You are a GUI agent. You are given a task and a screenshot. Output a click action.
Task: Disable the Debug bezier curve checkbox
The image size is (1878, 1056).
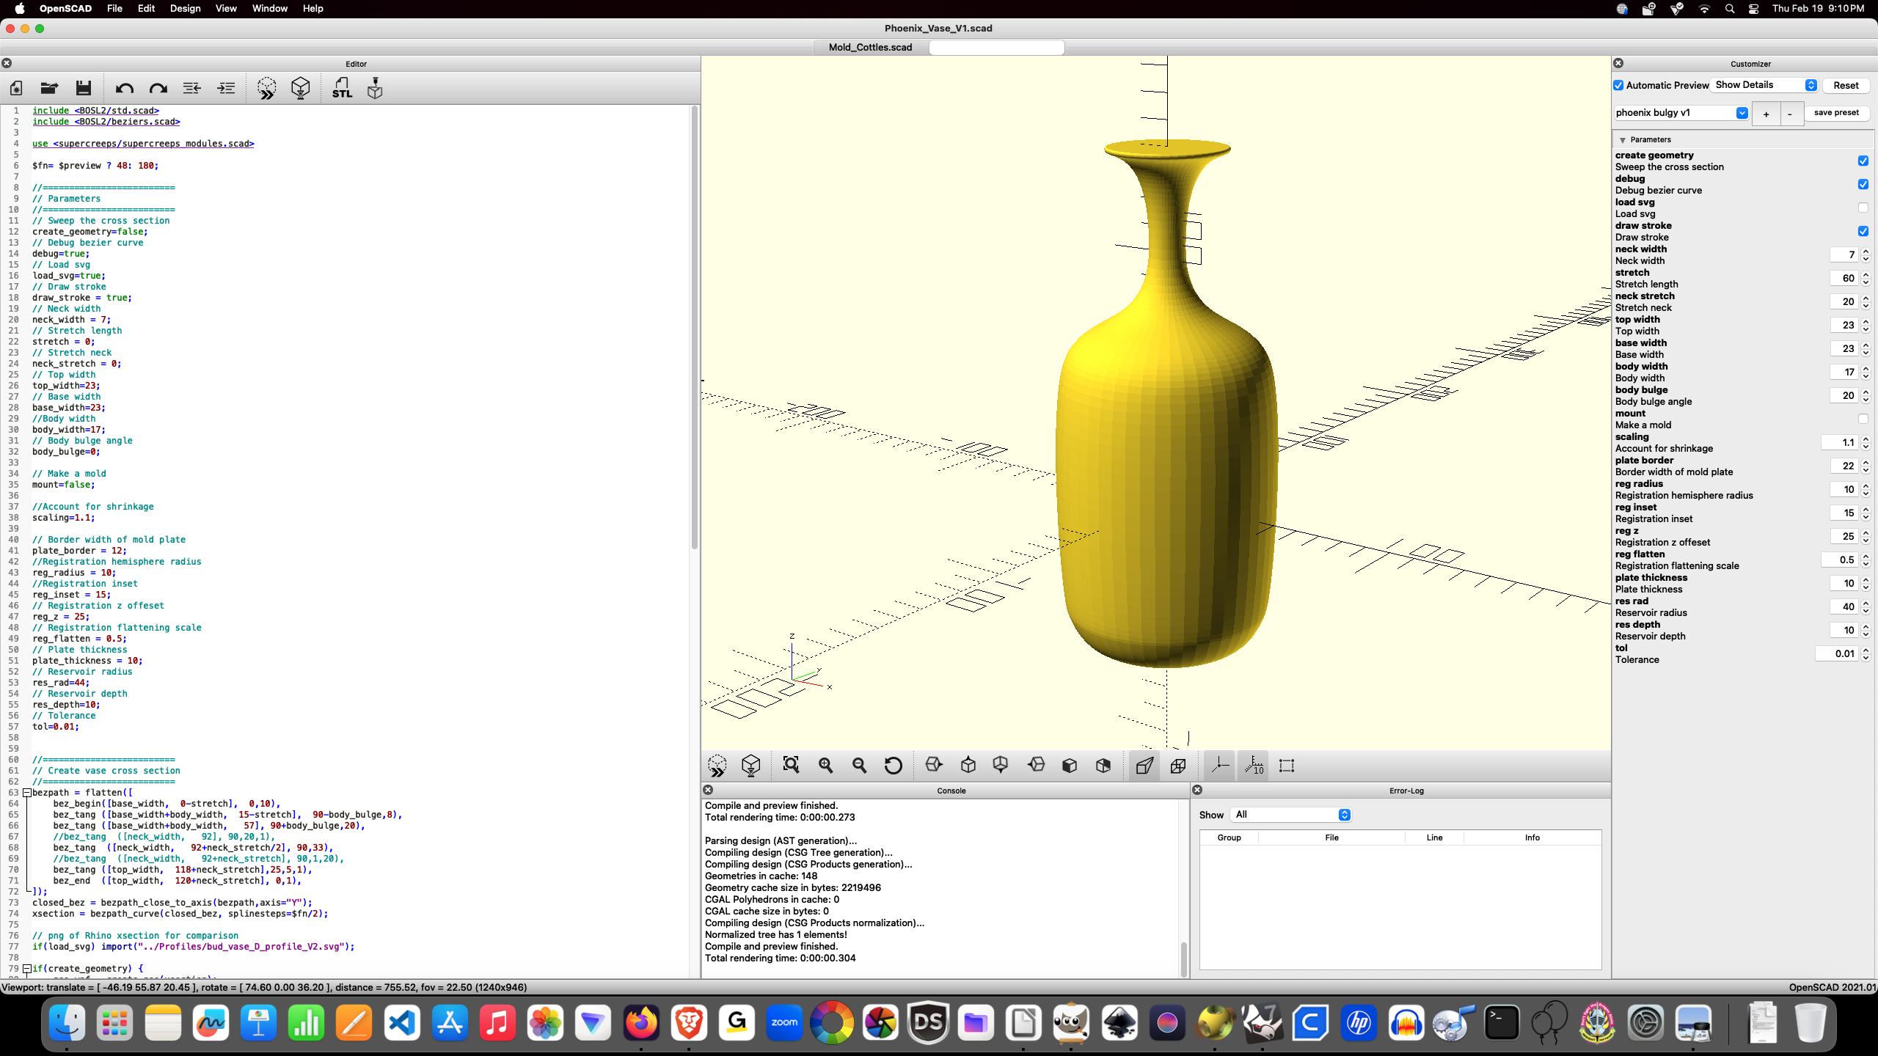coord(1863,184)
